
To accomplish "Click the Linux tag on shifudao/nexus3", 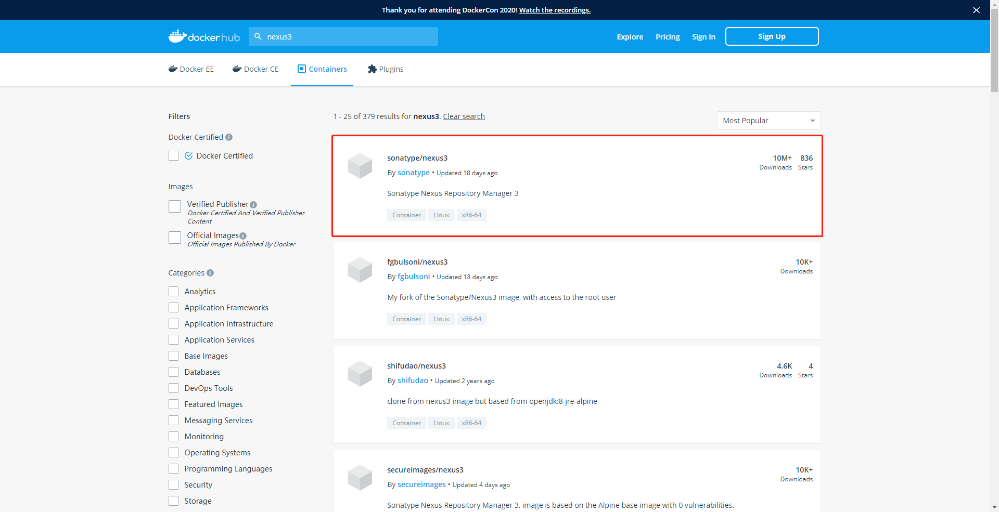I will point(441,423).
